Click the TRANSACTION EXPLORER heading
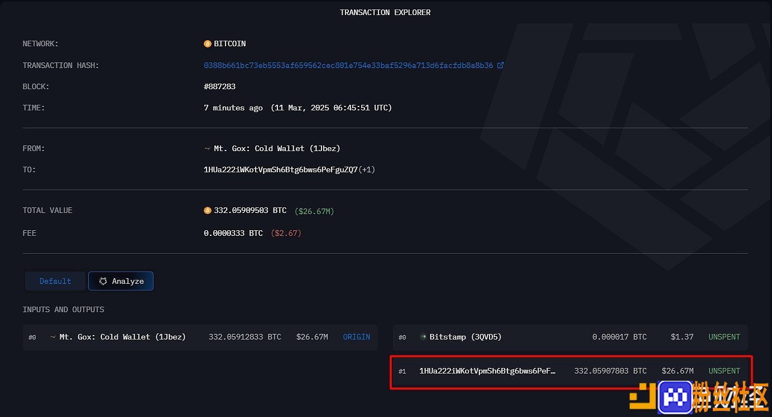 point(385,12)
